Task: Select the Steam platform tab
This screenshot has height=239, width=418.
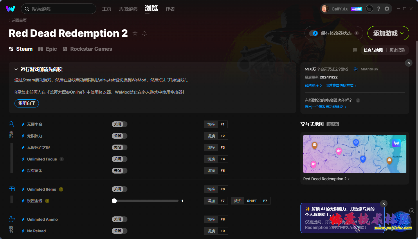Action: (x=21, y=49)
